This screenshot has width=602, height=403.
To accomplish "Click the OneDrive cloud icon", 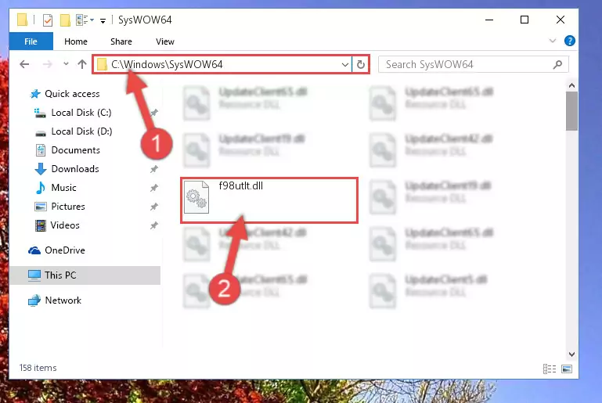I will (34, 250).
